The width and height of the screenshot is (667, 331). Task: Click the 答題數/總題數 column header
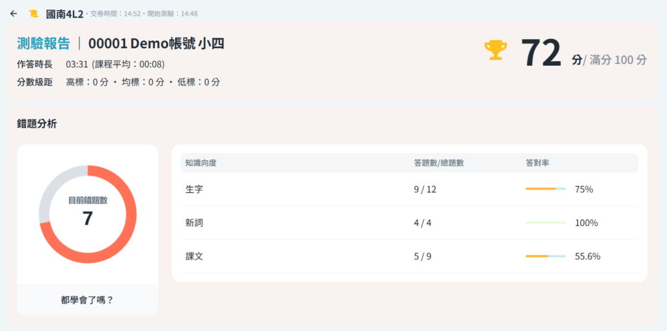pos(438,162)
